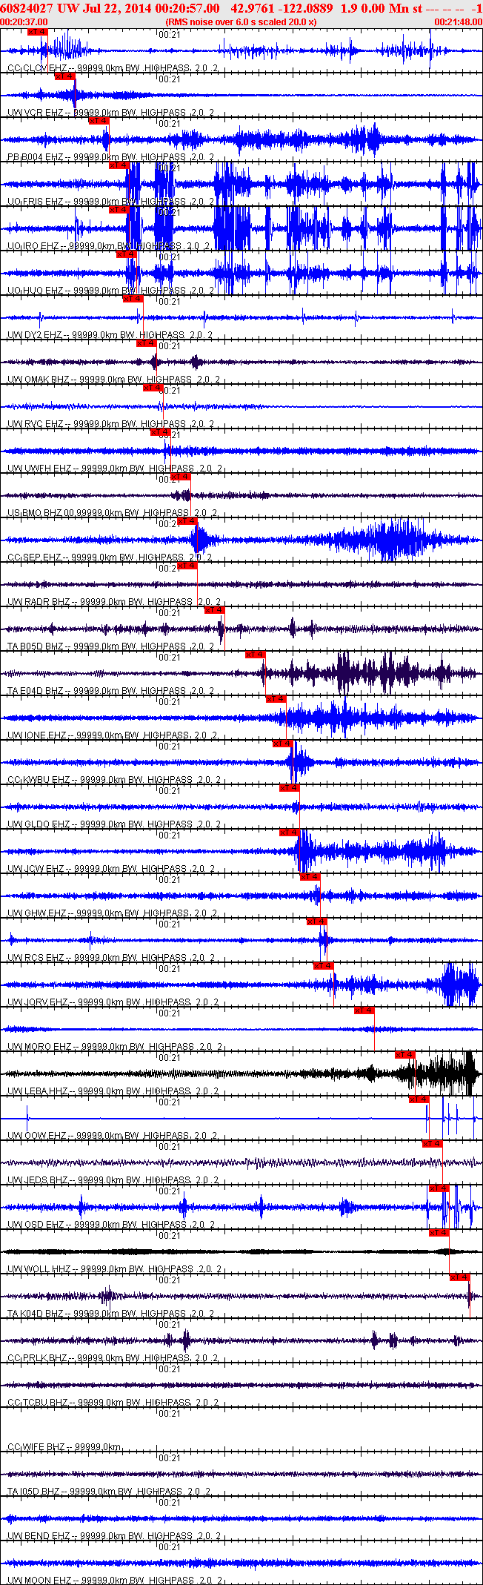Select the UW VCR EHZ station label
Screen dimensions: 483x1585
(x=110, y=113)
